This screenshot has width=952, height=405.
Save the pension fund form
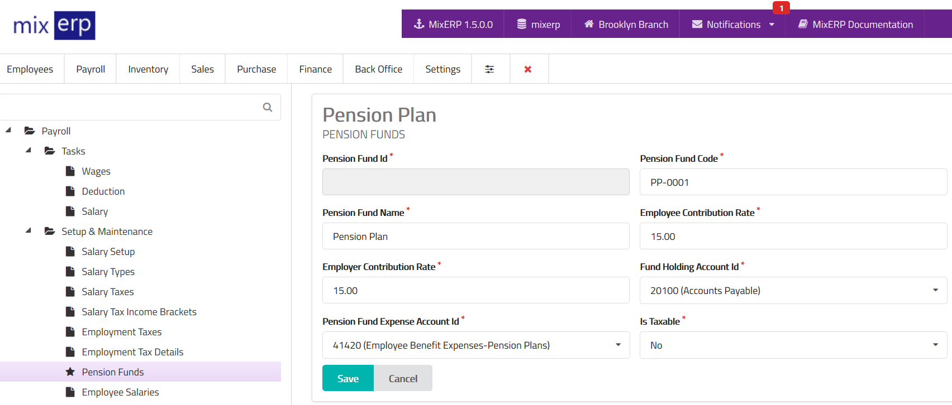tap(348, 378)
